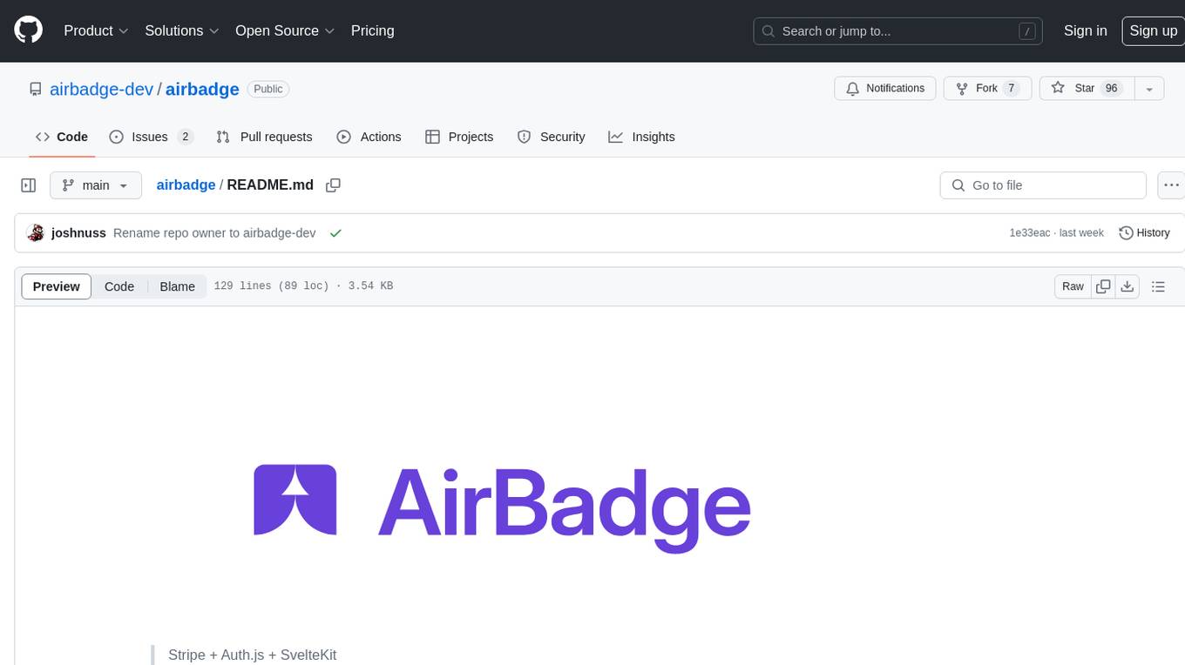1185x665 pixels.
Task: Click the AirBadge logo image
Action: point(503,507)
